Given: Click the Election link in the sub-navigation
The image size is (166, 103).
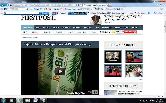Looking at the screenshot, I should [35, 32].
